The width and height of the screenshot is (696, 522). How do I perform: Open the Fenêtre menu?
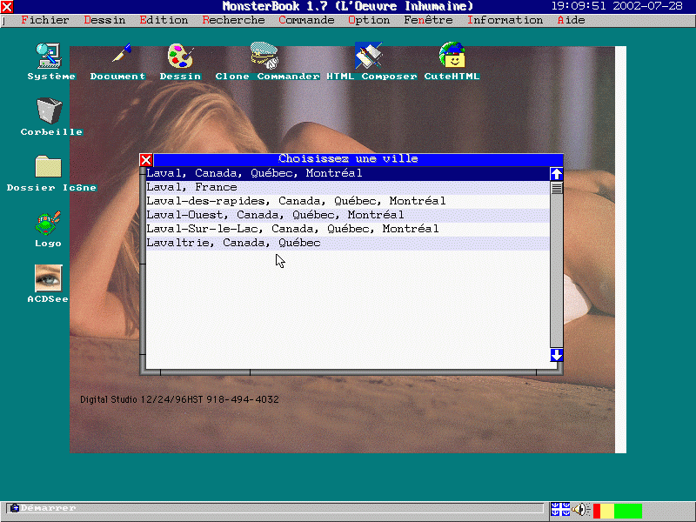point(428,20)
